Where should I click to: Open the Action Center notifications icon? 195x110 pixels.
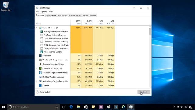(x=190, y=107)
